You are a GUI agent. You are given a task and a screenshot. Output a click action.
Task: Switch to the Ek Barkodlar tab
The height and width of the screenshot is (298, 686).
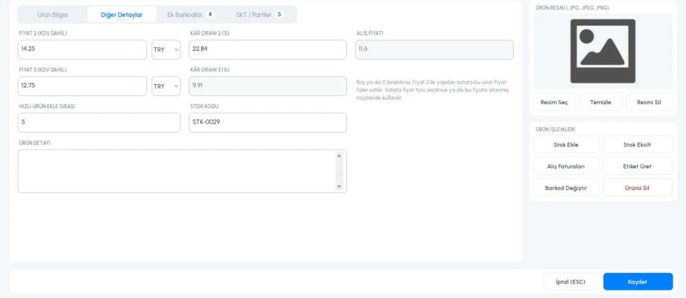pos(191,15)
